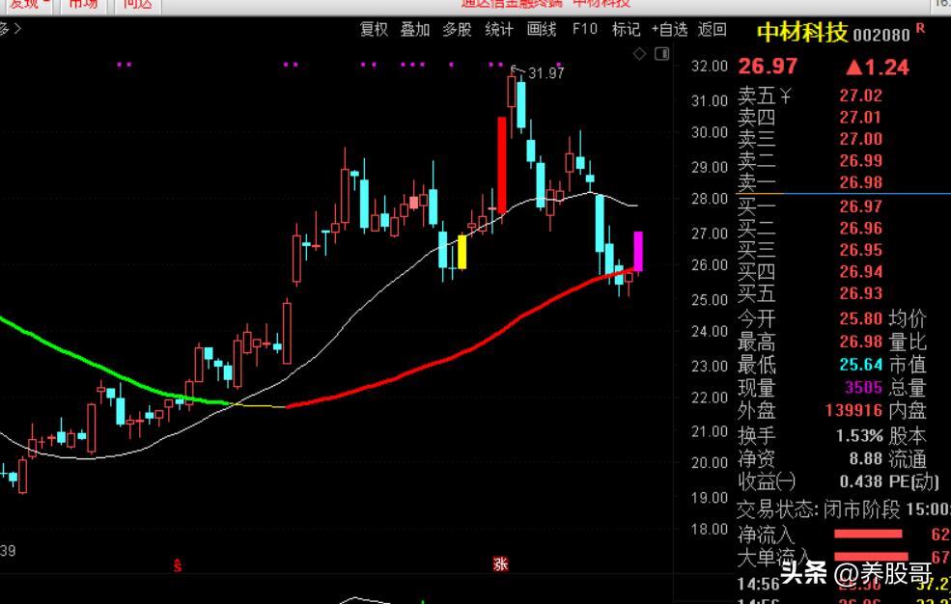951x604 pixels.
Task: Select the 卖三 price 27.00
Action: [x=860, y=139]
